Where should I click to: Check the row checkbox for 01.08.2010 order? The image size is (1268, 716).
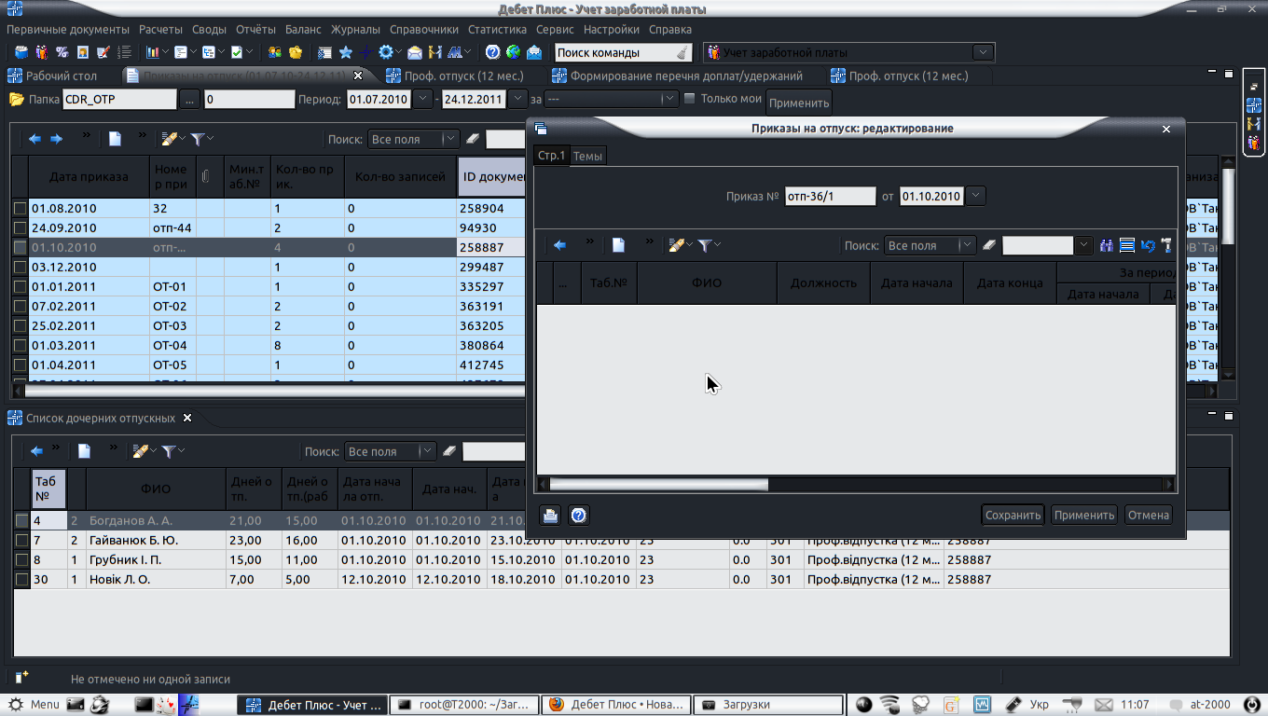(x=20, y=209)
